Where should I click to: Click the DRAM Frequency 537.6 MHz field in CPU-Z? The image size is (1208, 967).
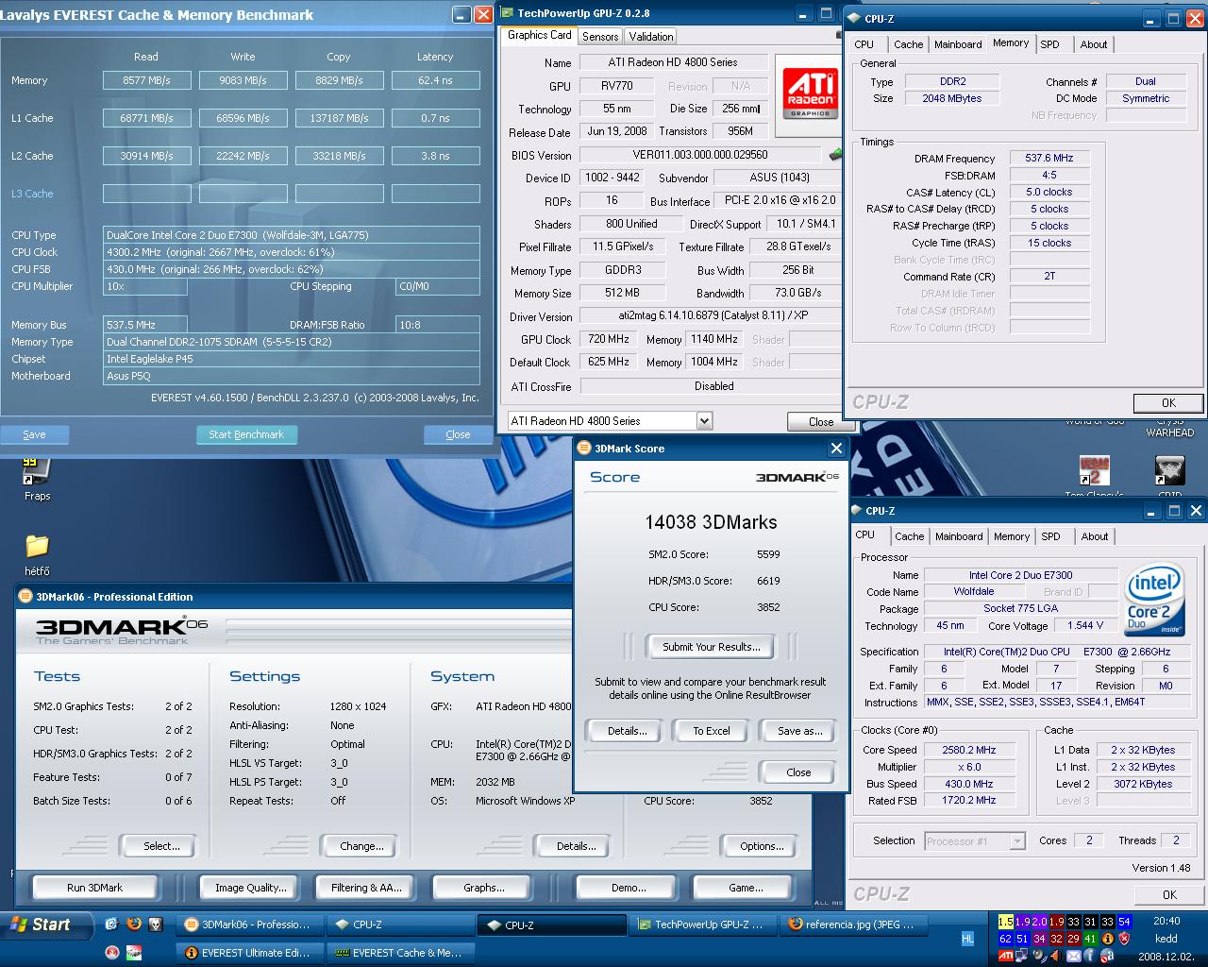coord(1049,158)
